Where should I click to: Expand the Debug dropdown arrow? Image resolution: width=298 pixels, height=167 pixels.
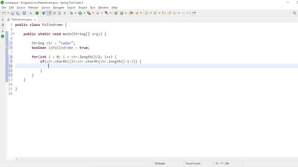(75, 13)
